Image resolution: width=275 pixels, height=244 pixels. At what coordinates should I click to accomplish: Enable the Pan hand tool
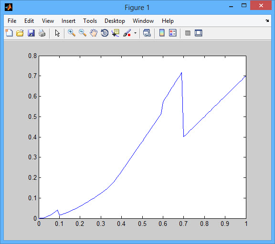pos(94,33)
